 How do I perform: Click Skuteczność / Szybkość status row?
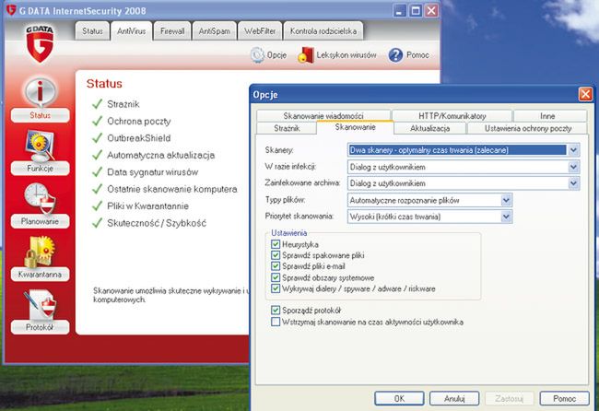pyautogui.click(x=149, y=223)
